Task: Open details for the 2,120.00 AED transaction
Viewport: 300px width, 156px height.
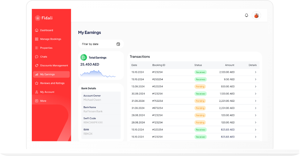Action: click(x=256, y=72)
